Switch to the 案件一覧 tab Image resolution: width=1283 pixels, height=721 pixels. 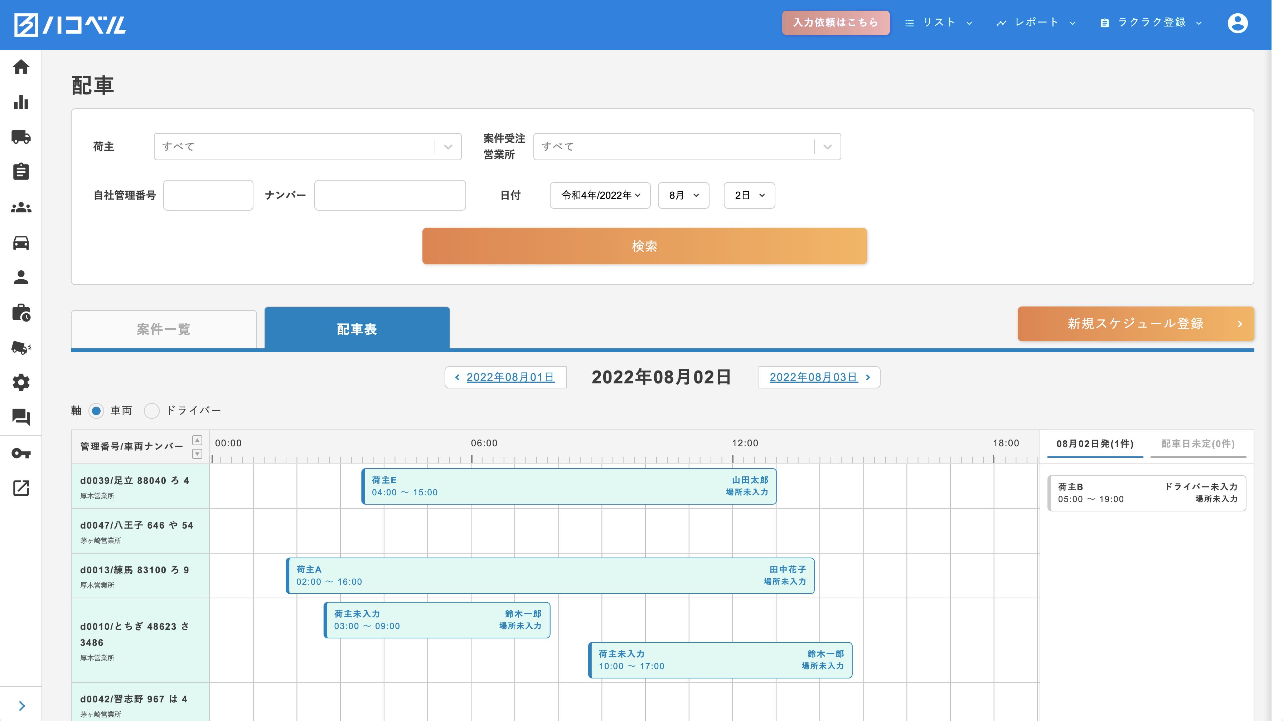click(164, 329)
